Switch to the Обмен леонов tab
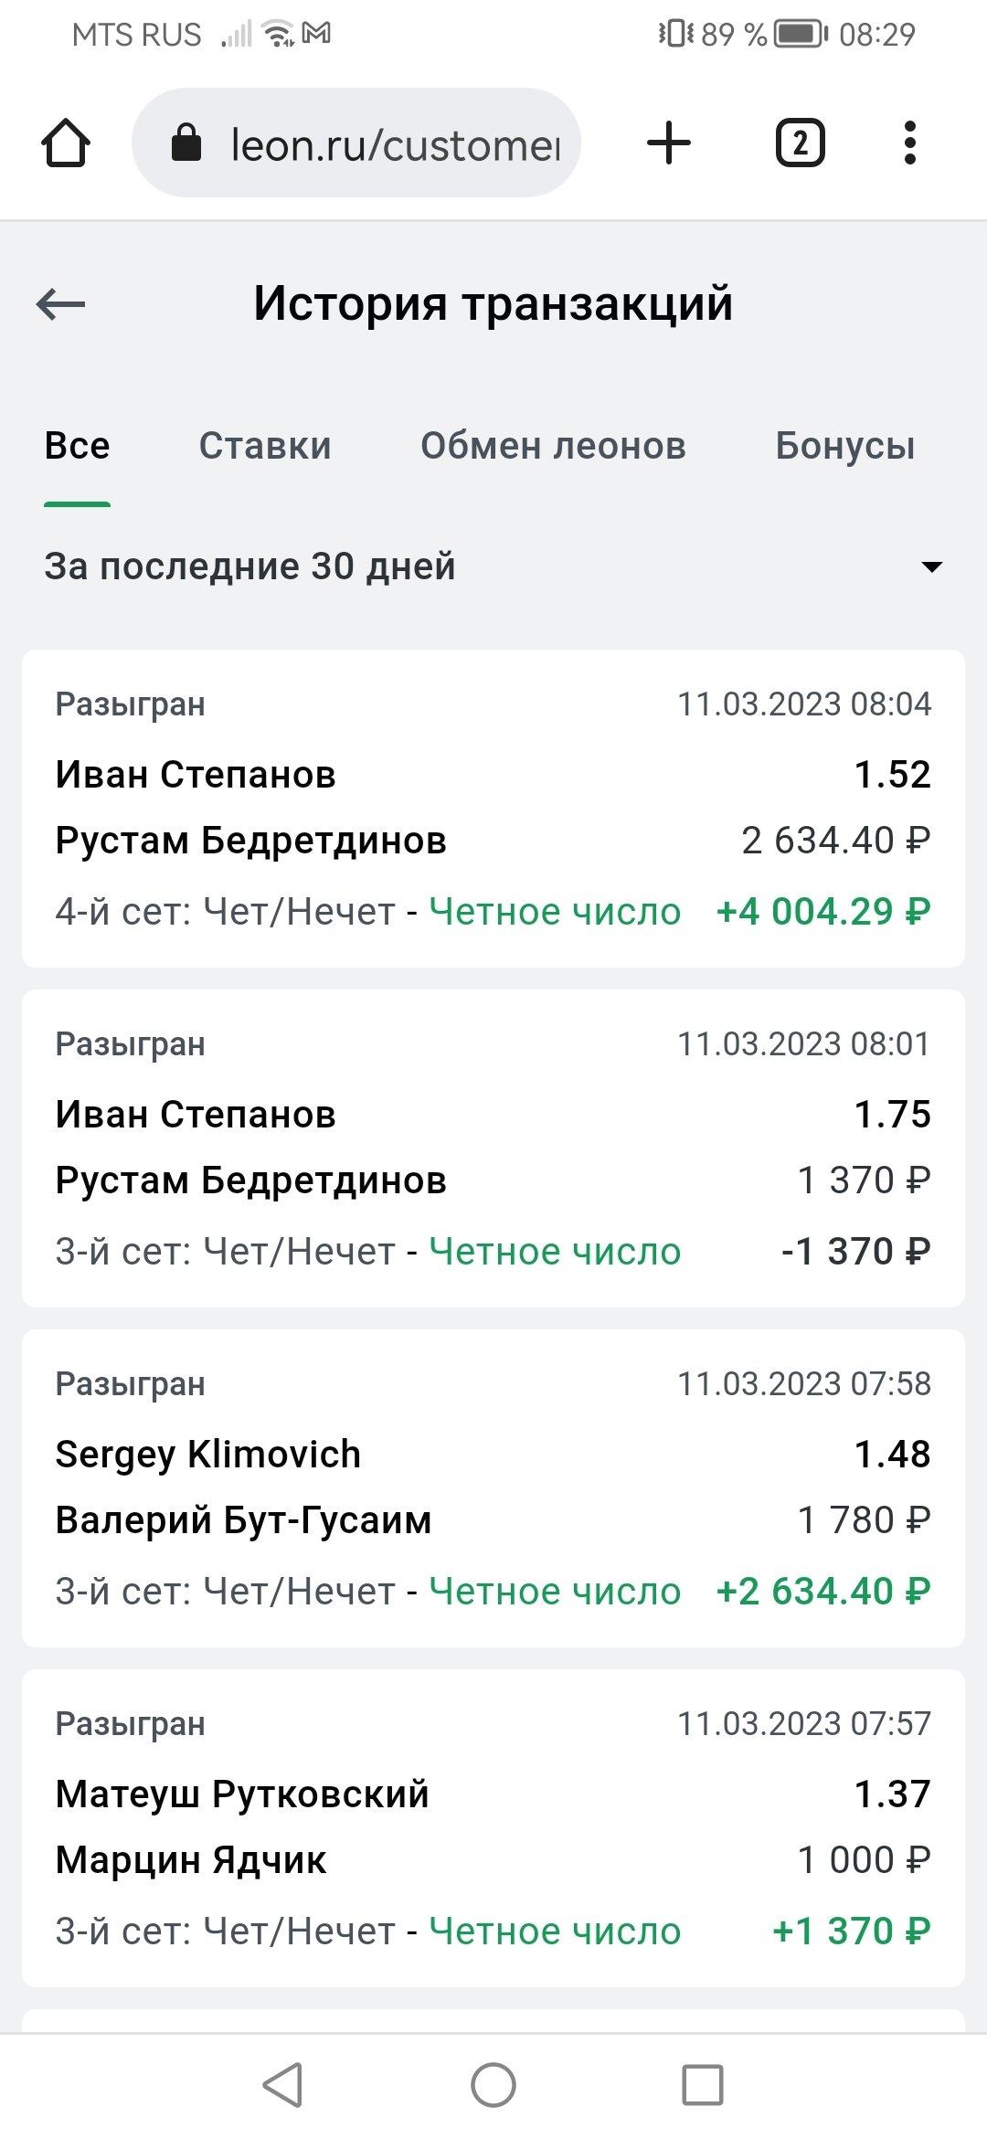The image size is (987, 2138). (553, 446)
